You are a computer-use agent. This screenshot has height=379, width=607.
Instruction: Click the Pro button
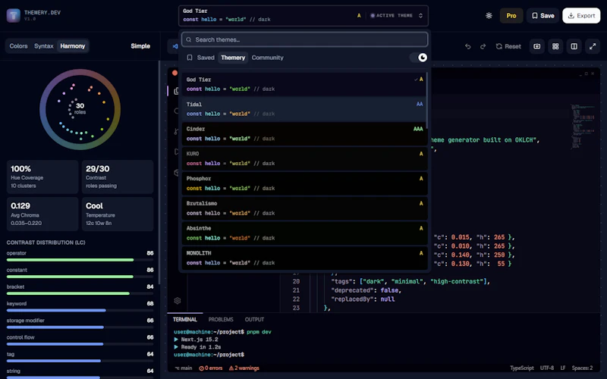[511, 15]
